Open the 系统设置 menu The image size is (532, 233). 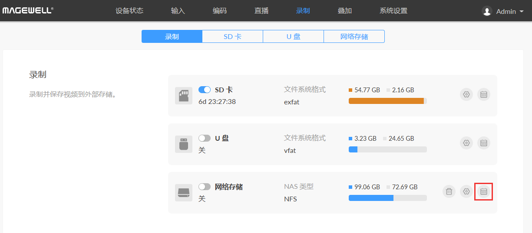393,11
